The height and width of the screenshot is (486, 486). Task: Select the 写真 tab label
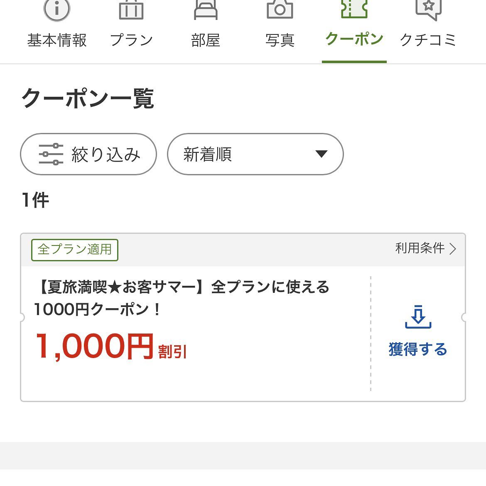(x=280, y=40)
